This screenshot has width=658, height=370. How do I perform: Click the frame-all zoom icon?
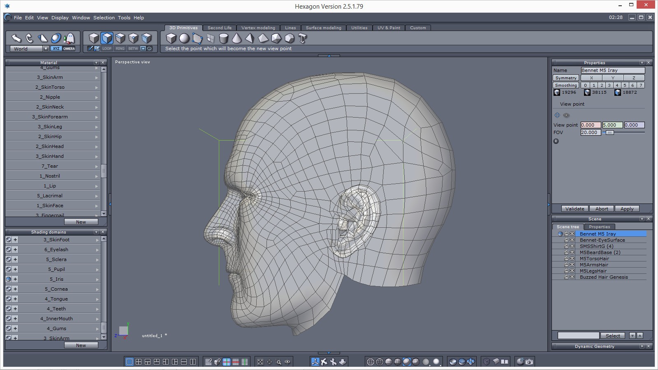(x=260, y=362)
